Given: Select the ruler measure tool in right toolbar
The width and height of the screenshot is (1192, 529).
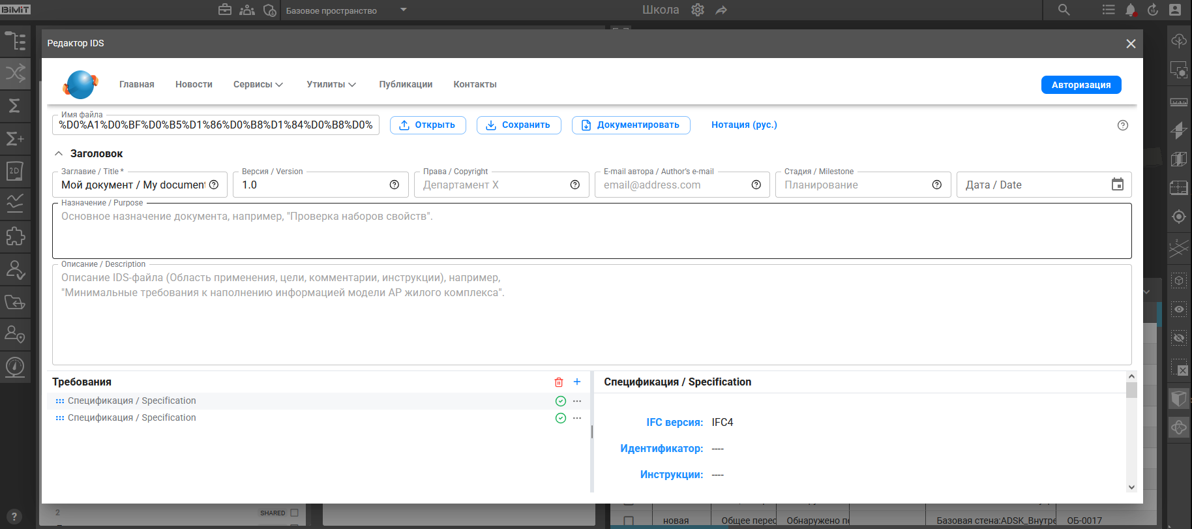Looking at the screenshot, I should 1179,102.
